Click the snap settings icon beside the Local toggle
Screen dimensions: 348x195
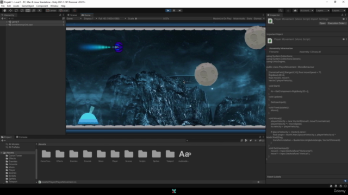(74, 10)
